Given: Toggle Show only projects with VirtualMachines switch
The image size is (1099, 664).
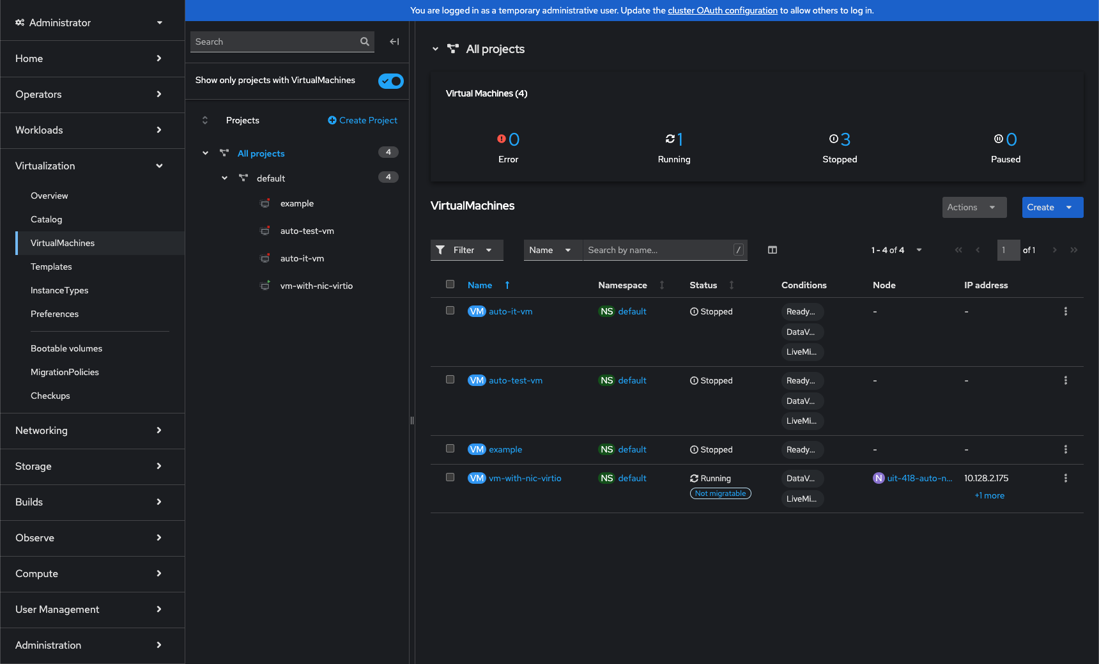Looking at the screenshot, I should coord(390,81).
